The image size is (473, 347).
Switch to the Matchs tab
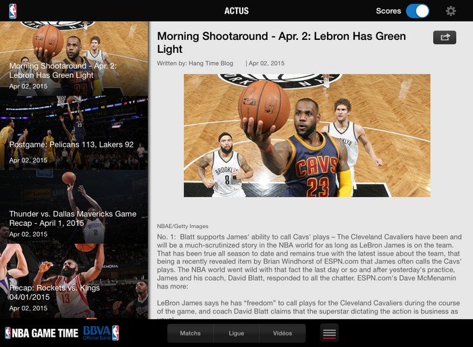pyautogui.click(x=191, y=333)
